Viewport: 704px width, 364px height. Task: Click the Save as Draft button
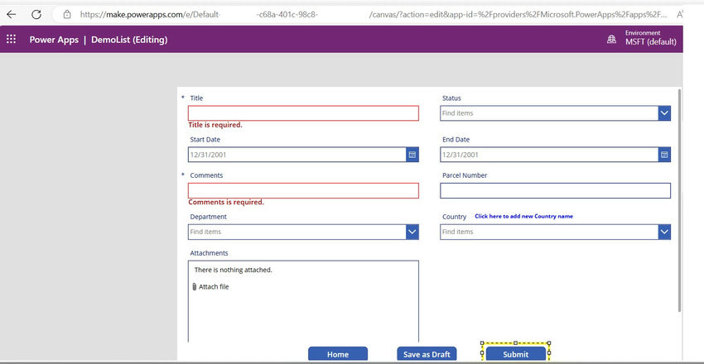coord(427,354)
